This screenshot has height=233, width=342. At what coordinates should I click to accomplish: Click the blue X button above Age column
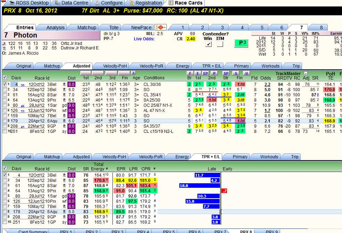coord(133,73)
